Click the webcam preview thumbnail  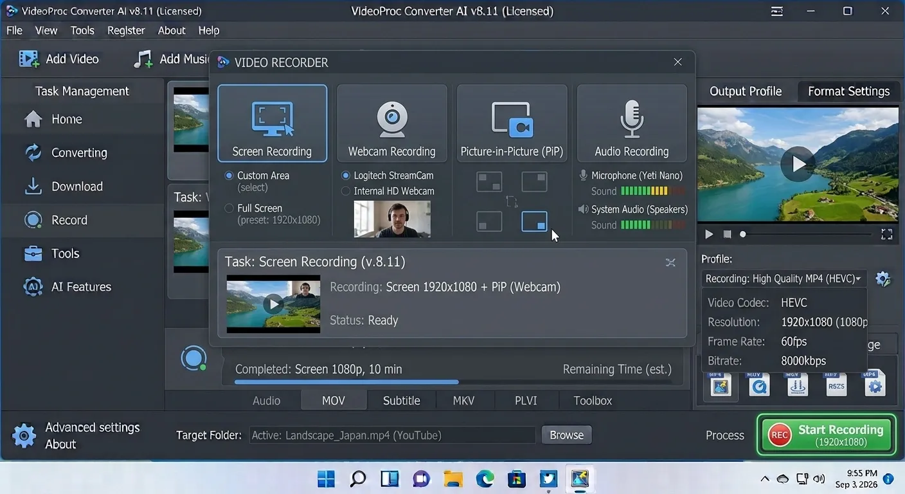392,219
